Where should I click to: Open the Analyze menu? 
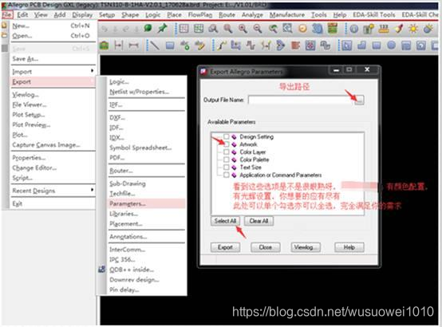252,14
